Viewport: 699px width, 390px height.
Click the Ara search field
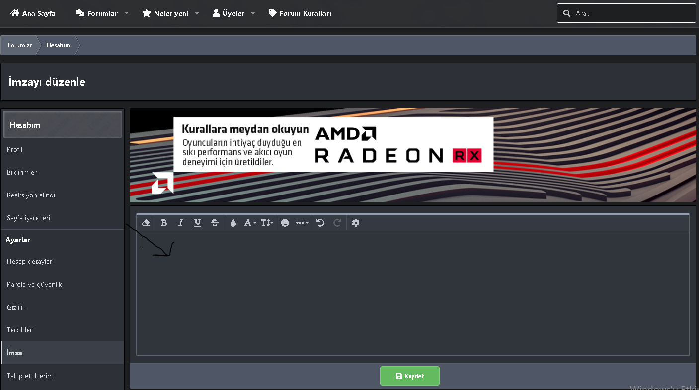626,13
